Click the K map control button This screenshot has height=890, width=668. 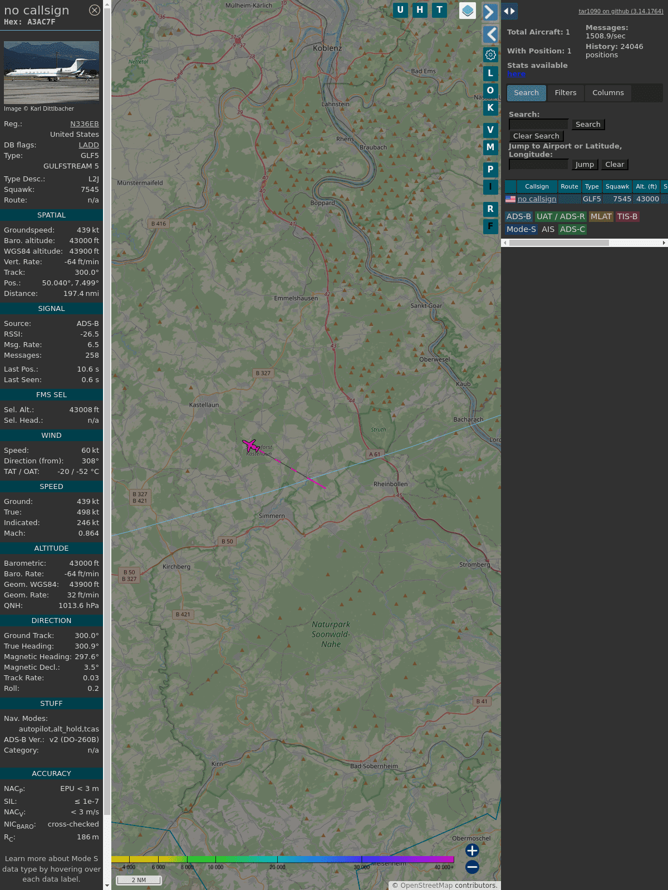490,108
